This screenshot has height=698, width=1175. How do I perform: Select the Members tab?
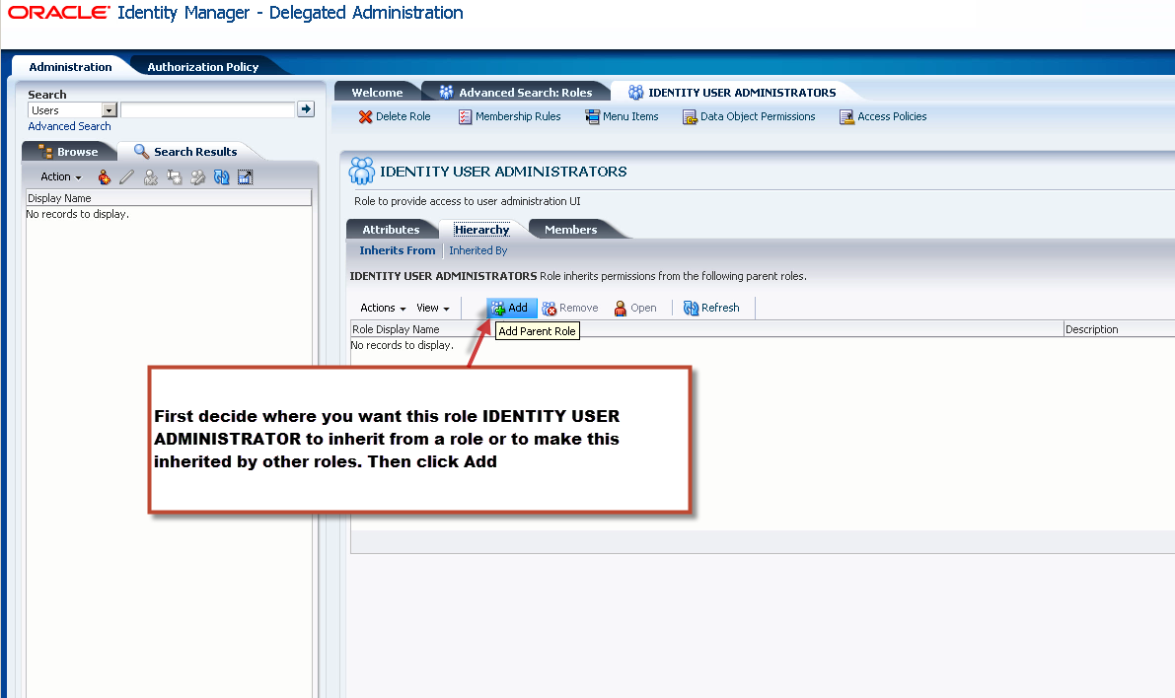point(571,229)
